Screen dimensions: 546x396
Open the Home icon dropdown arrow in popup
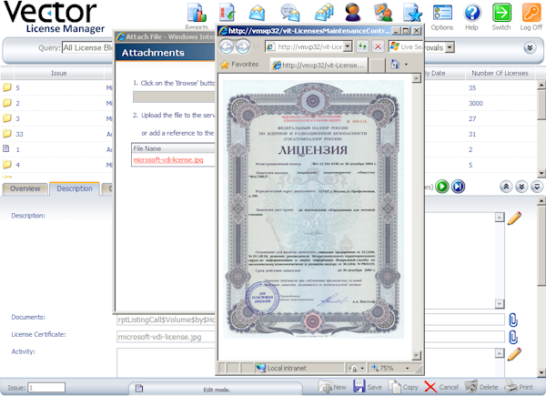tap(406, 65)
